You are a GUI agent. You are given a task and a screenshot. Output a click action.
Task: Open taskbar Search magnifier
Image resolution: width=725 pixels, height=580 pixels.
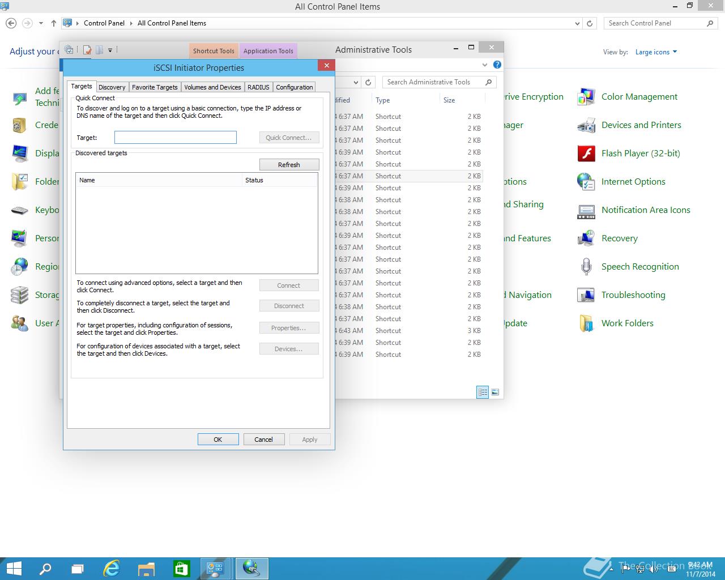[x=45, y=569]
